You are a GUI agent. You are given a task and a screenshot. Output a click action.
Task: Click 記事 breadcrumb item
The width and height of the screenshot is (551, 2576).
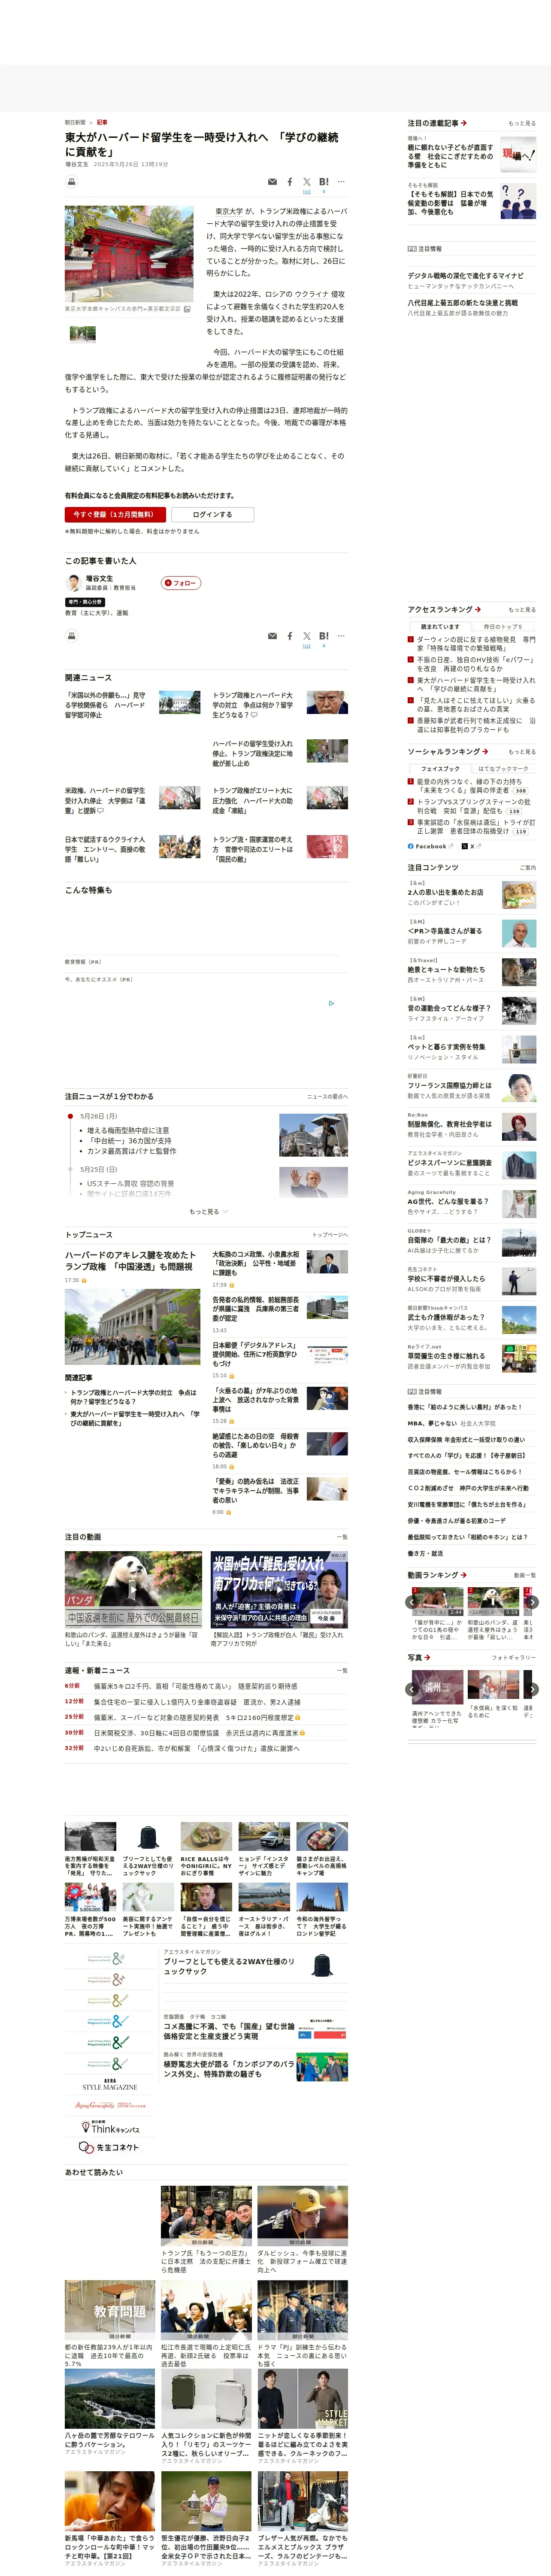tap(102, 122)
